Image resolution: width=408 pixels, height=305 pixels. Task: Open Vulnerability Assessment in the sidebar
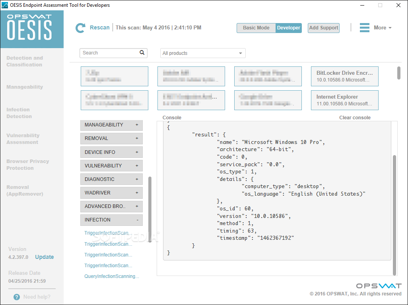[x=23, y=139]
